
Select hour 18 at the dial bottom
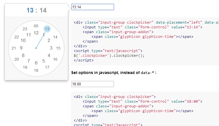tap(36, 70)
